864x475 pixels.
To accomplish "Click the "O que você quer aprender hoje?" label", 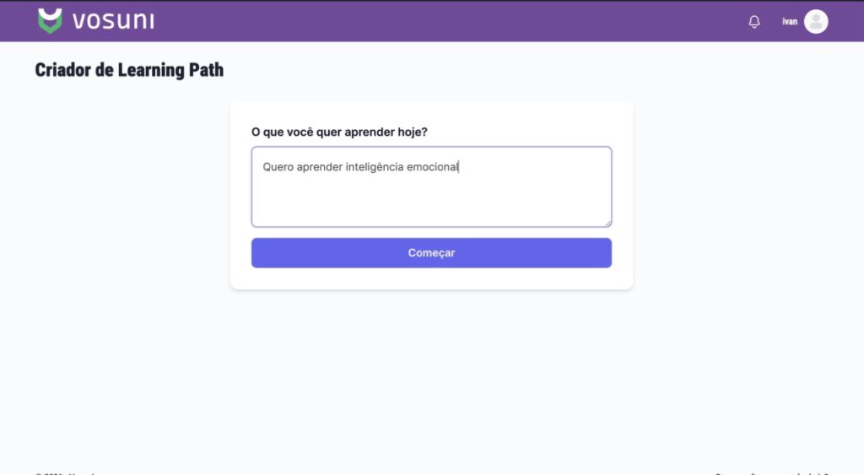I will tap(339, 132).
